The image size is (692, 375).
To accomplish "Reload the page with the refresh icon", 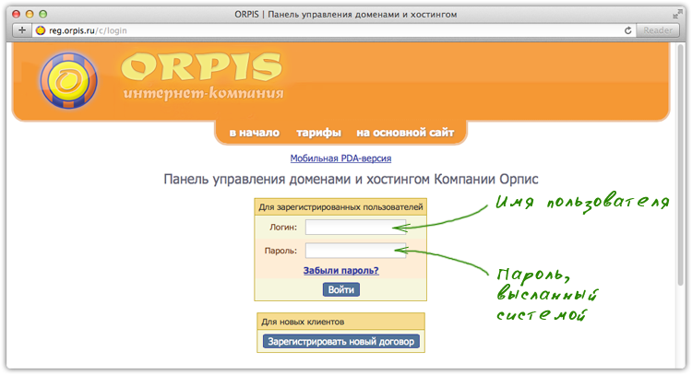I will (x=628, y=30).
